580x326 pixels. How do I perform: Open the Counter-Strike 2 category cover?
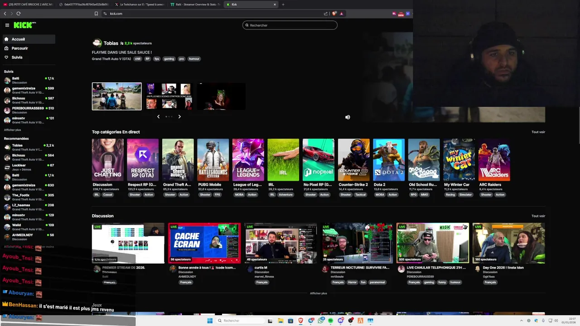(x=353, y=160)
